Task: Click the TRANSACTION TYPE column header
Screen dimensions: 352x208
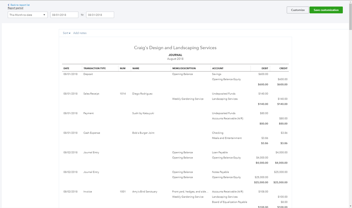Action: tap(94, 68)
